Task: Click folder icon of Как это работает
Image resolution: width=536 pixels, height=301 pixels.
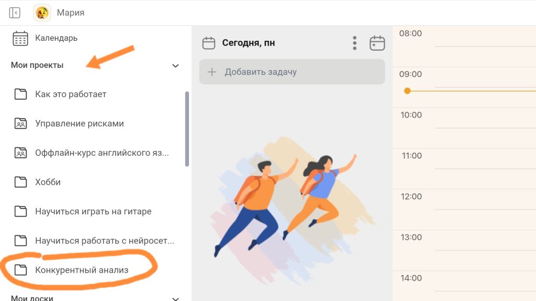Action: coord(20,94)
